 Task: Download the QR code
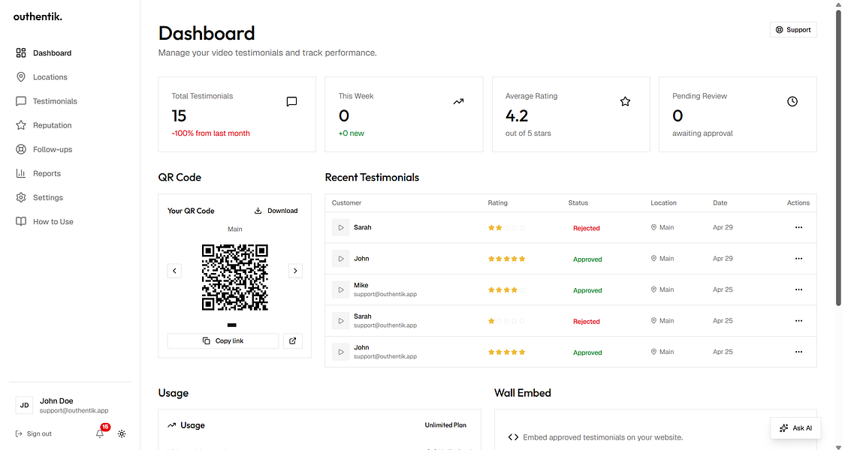[x=276, y=211]
